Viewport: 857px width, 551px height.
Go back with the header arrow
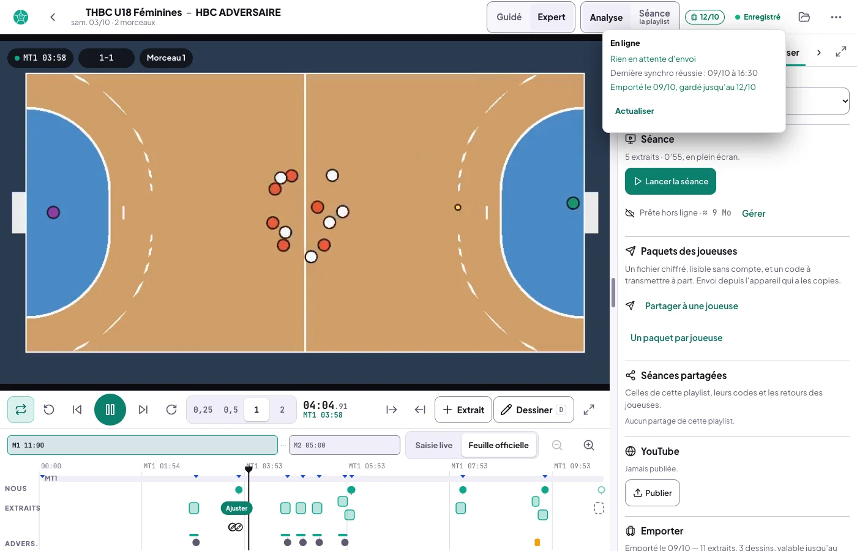53,17
